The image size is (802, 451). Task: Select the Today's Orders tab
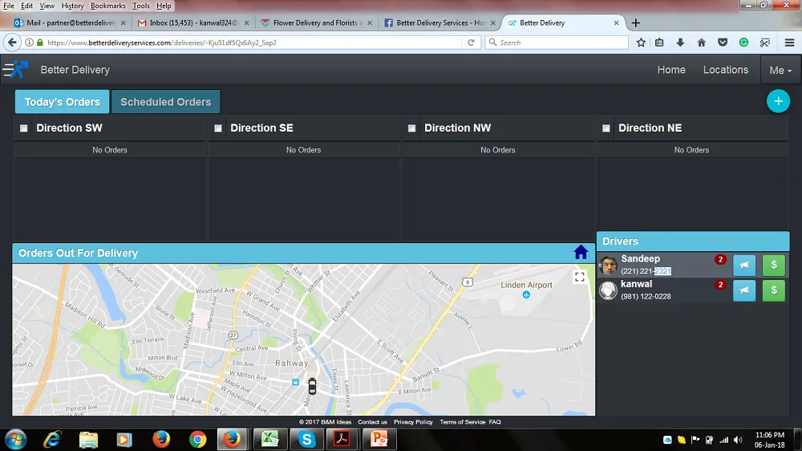(62, 102)
